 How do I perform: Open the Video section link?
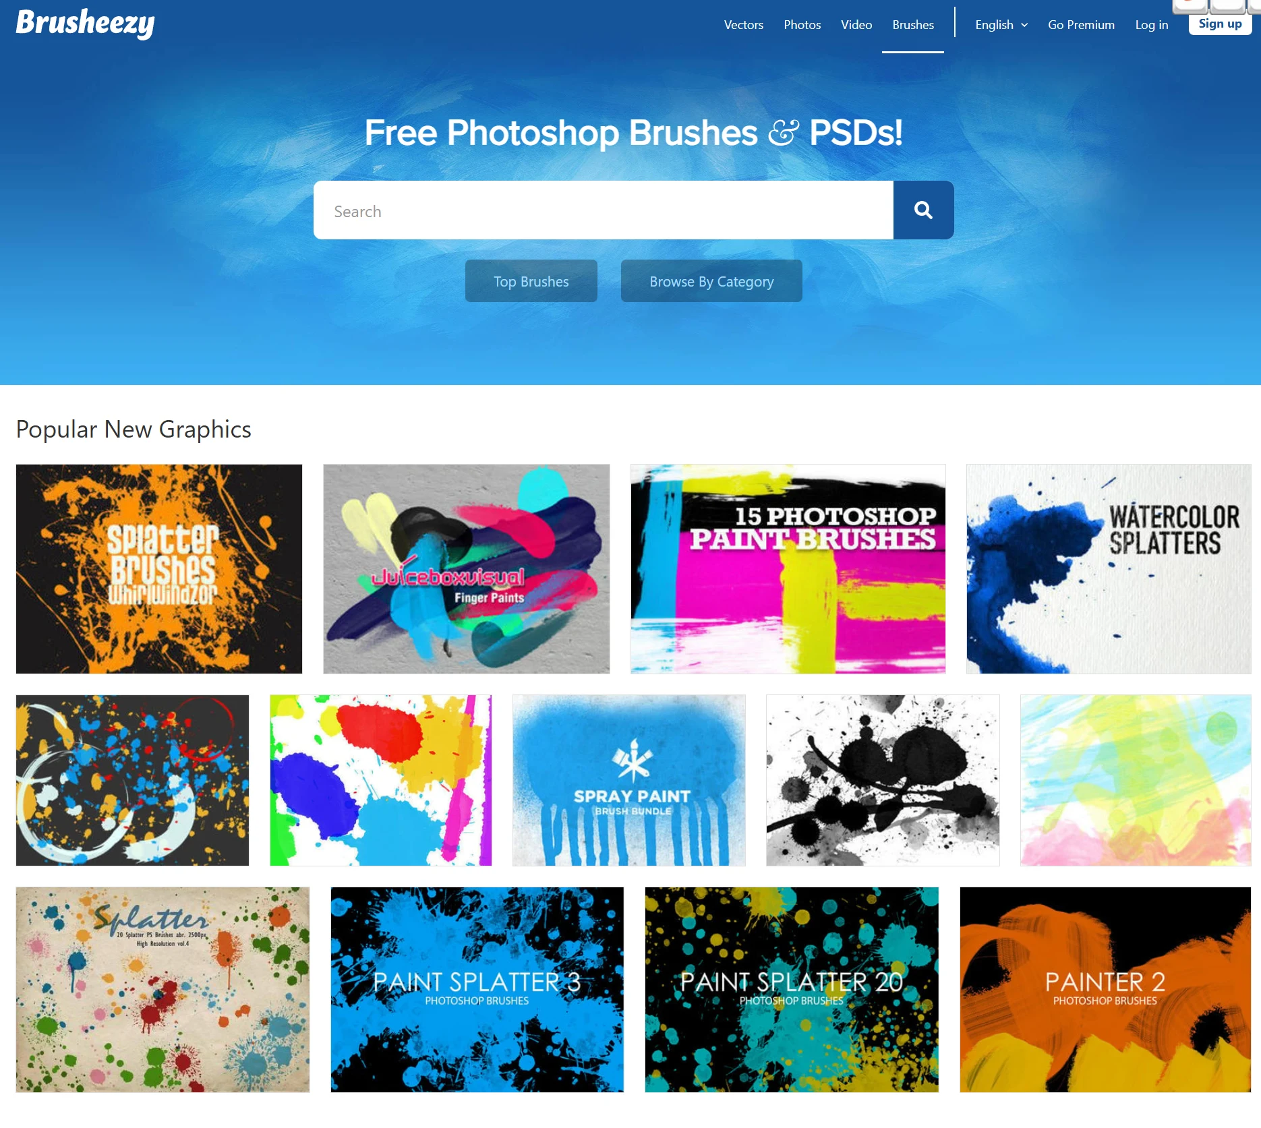(856, 25)
